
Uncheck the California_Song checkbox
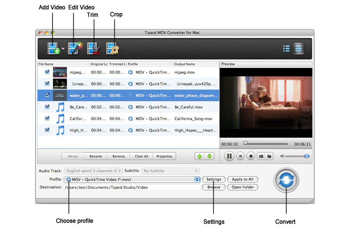click(x=47, y=118)
